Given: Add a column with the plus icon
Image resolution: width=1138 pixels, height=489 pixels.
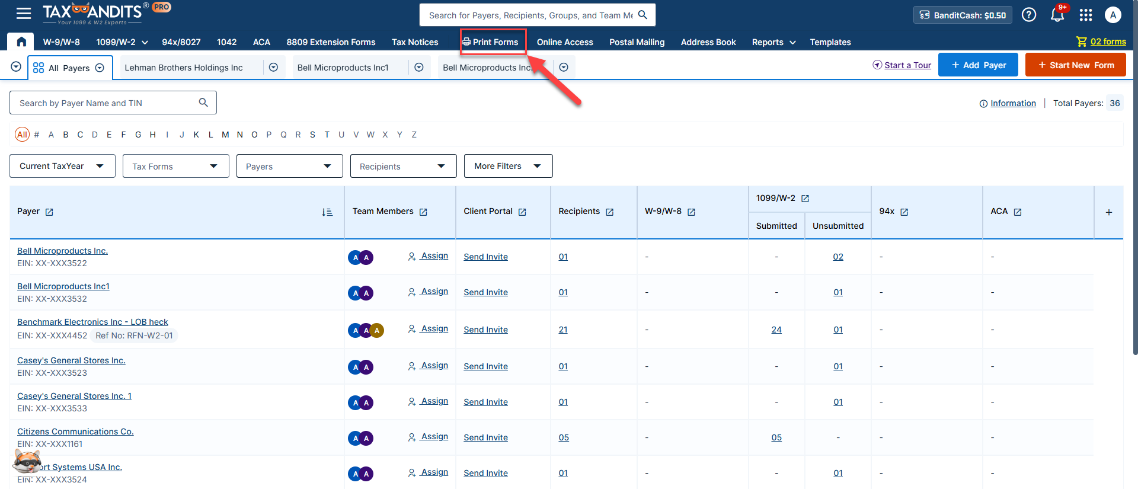Looking at the screenshot, I should 1109,212.
